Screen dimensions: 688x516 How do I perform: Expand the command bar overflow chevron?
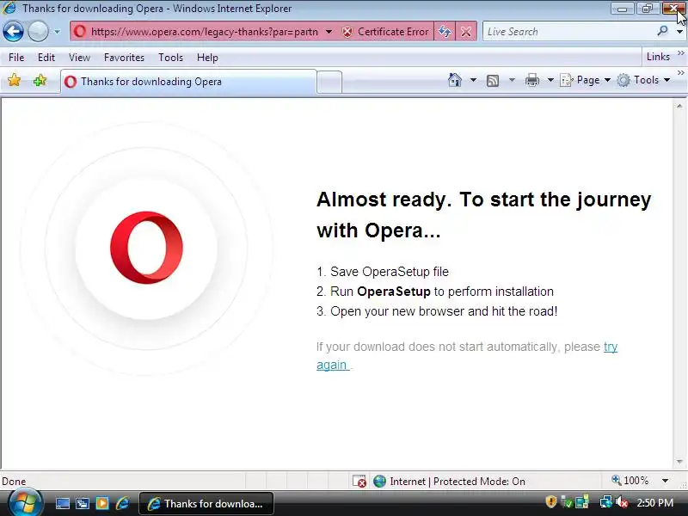(x=680, y=73)
